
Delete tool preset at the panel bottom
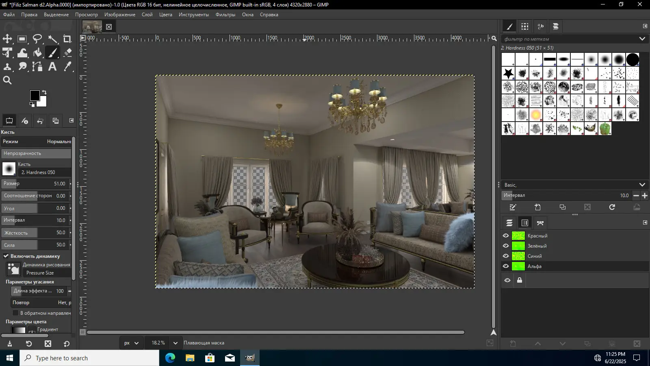[x=48, y=344]
